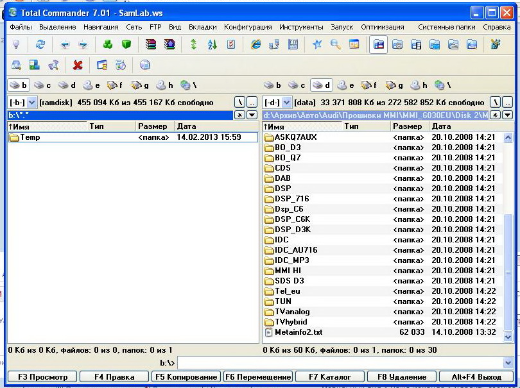This screenshot has height=388, width=520.
Task: Pack files with the stacked books icon
Action: (x=151, y=44)
